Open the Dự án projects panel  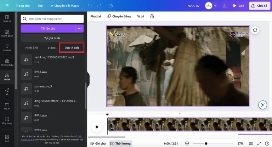(x=7, y=106)
